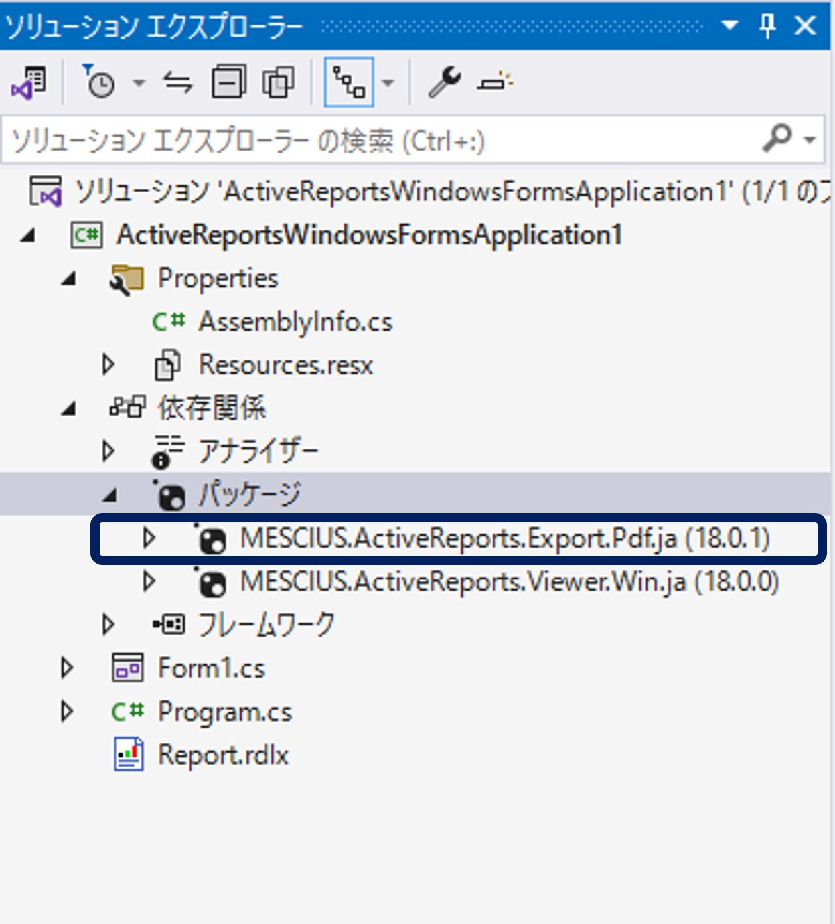The image size is (835, 924).
Task: Click the ソリューション エクスプローラー panel title
Action: click(x=154, y=27)
